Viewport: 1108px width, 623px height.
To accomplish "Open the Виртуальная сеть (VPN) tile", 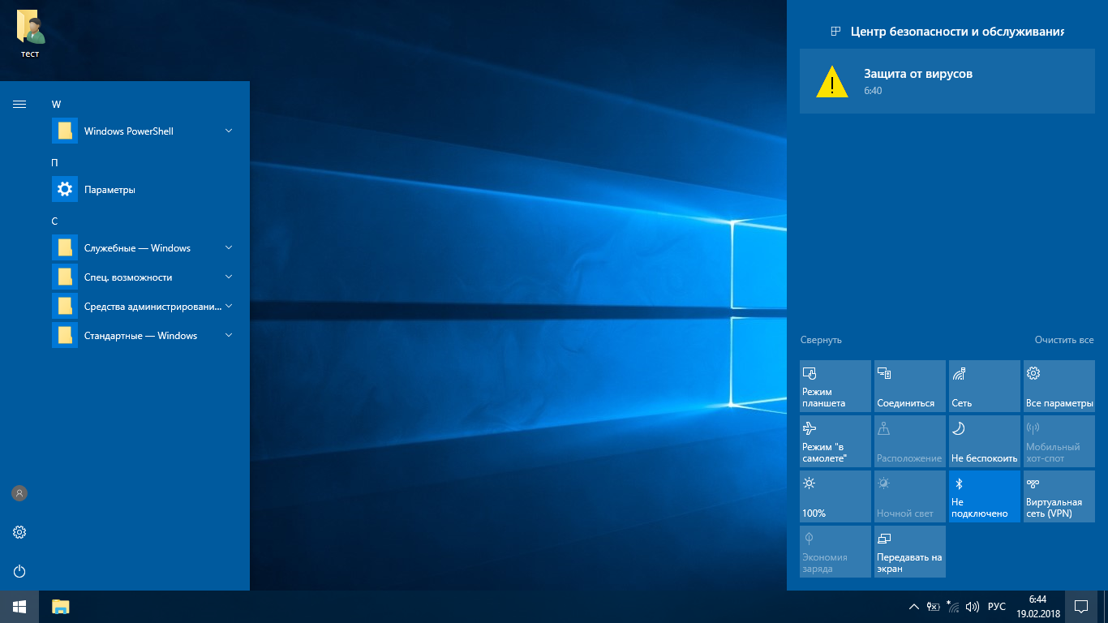I will 1059,496.
